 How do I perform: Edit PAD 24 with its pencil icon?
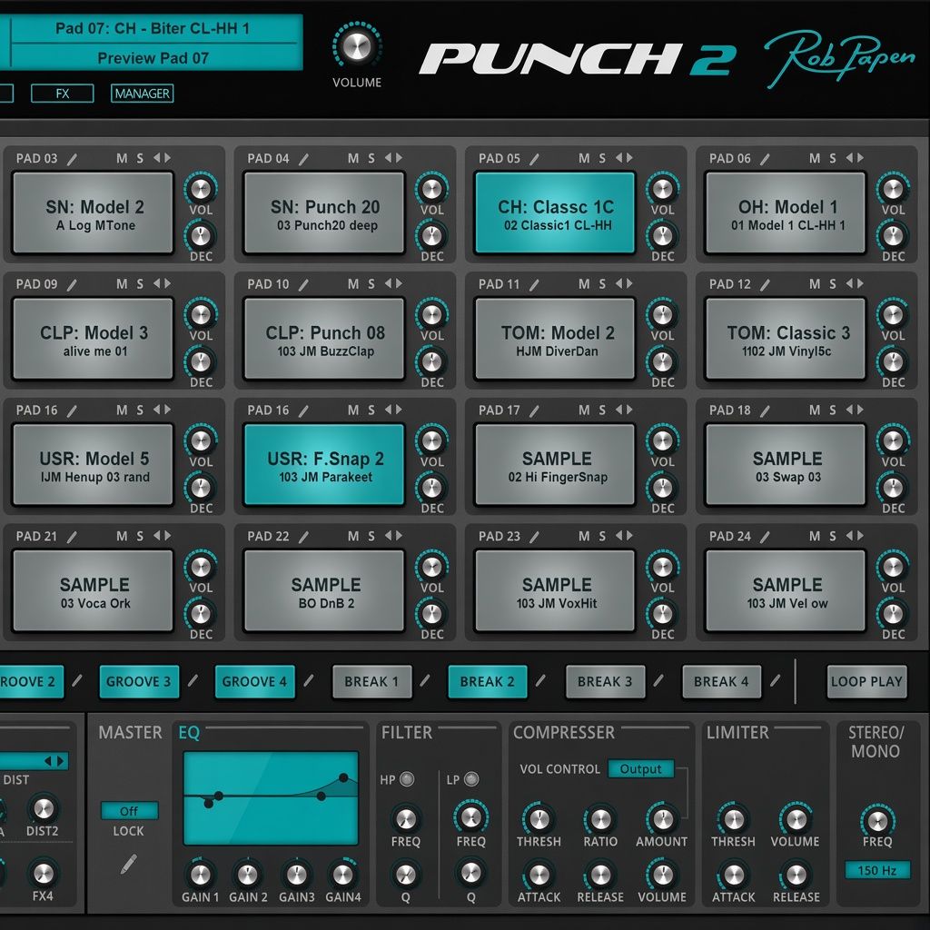click(765, 537)
